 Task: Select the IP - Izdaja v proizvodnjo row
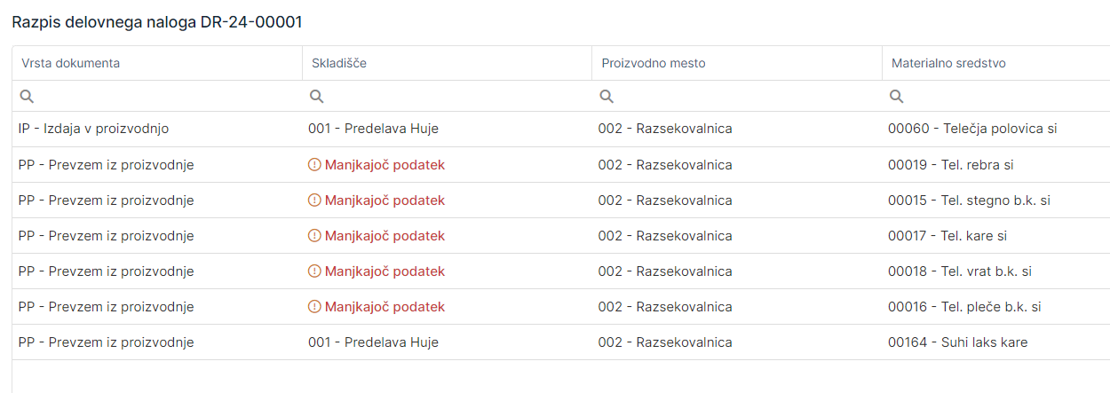pos(94,129)
